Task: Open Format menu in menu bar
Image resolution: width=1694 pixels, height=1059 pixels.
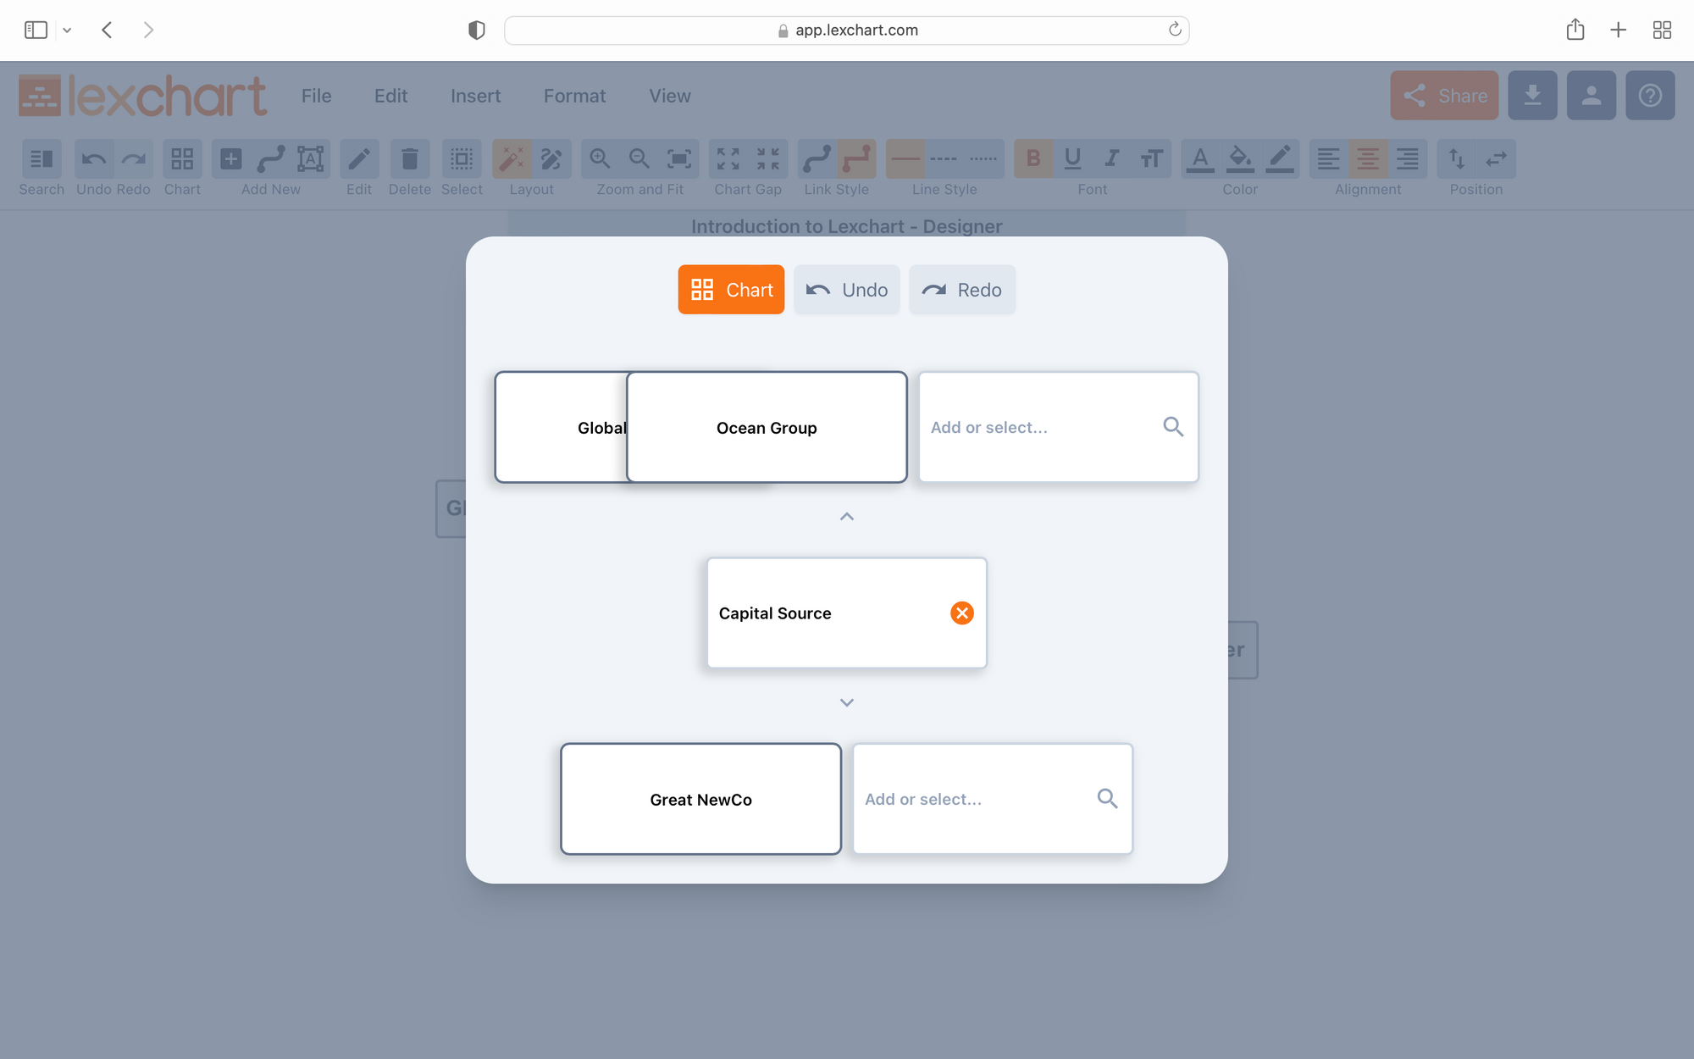Action: [x=574, y=95]
